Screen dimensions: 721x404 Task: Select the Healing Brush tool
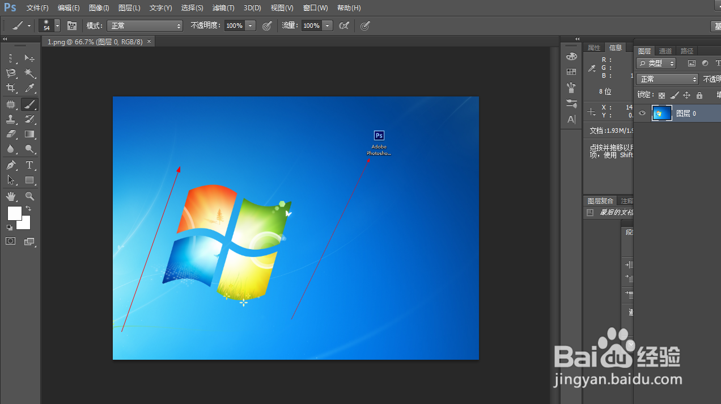[11, 104]
